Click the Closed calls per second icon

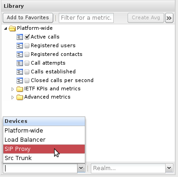pos(20,81)
